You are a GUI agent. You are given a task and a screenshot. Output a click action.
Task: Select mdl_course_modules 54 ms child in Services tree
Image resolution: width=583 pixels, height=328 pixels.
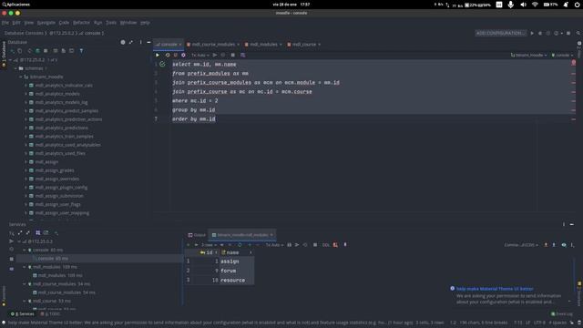click(66, 292)
